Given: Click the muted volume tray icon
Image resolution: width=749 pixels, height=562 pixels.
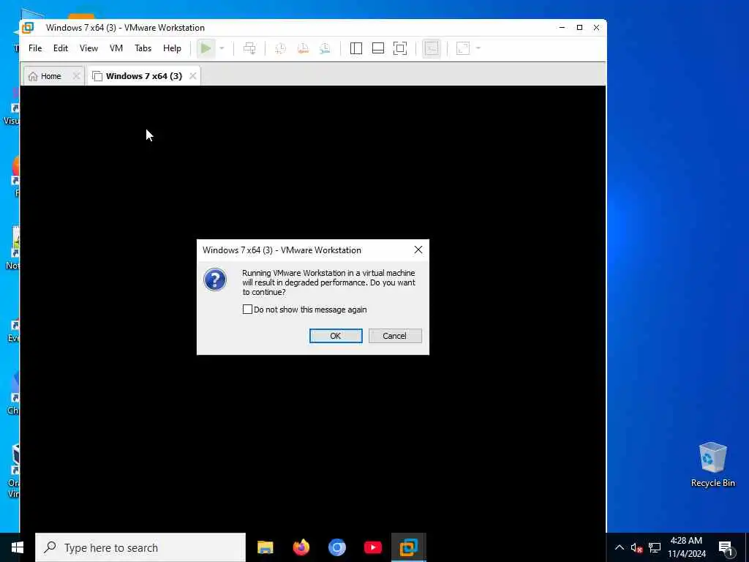Looking at the screenshot, I should (636, 547).
